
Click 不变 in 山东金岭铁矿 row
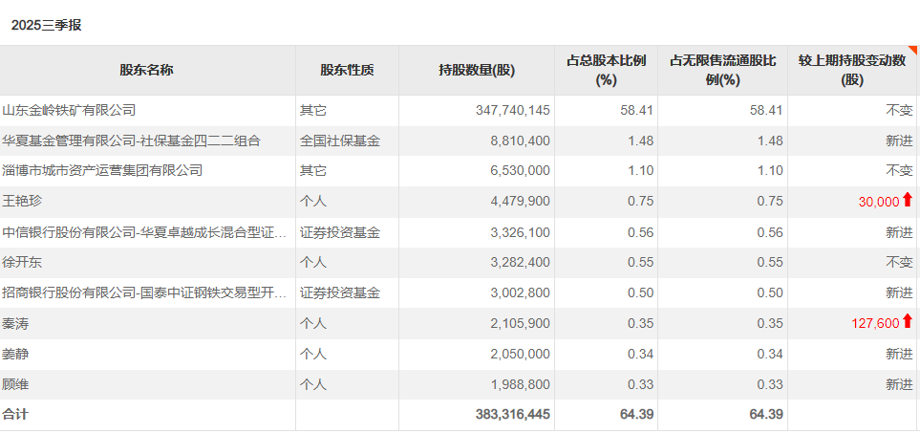900,110
